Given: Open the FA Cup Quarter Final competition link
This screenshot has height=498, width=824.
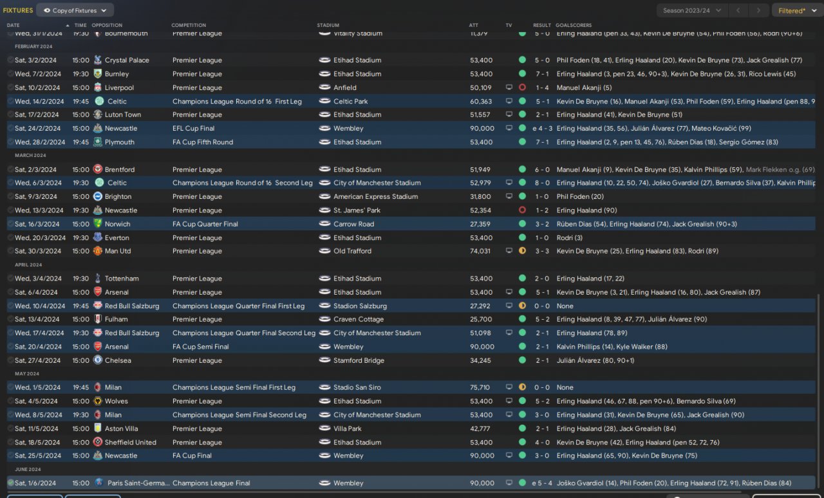Looking at the screenshot, I should point(205,224).
